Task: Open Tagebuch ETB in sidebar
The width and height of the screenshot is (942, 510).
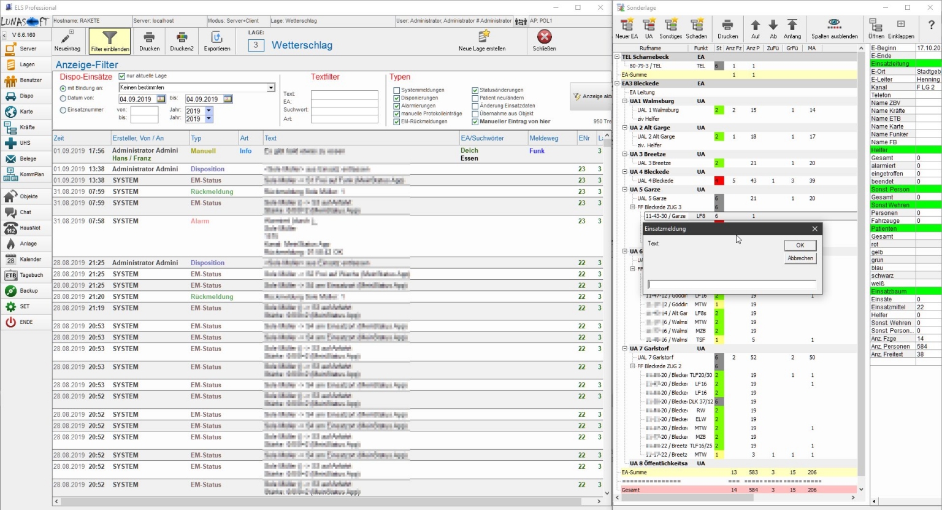Action: [26, 275]
